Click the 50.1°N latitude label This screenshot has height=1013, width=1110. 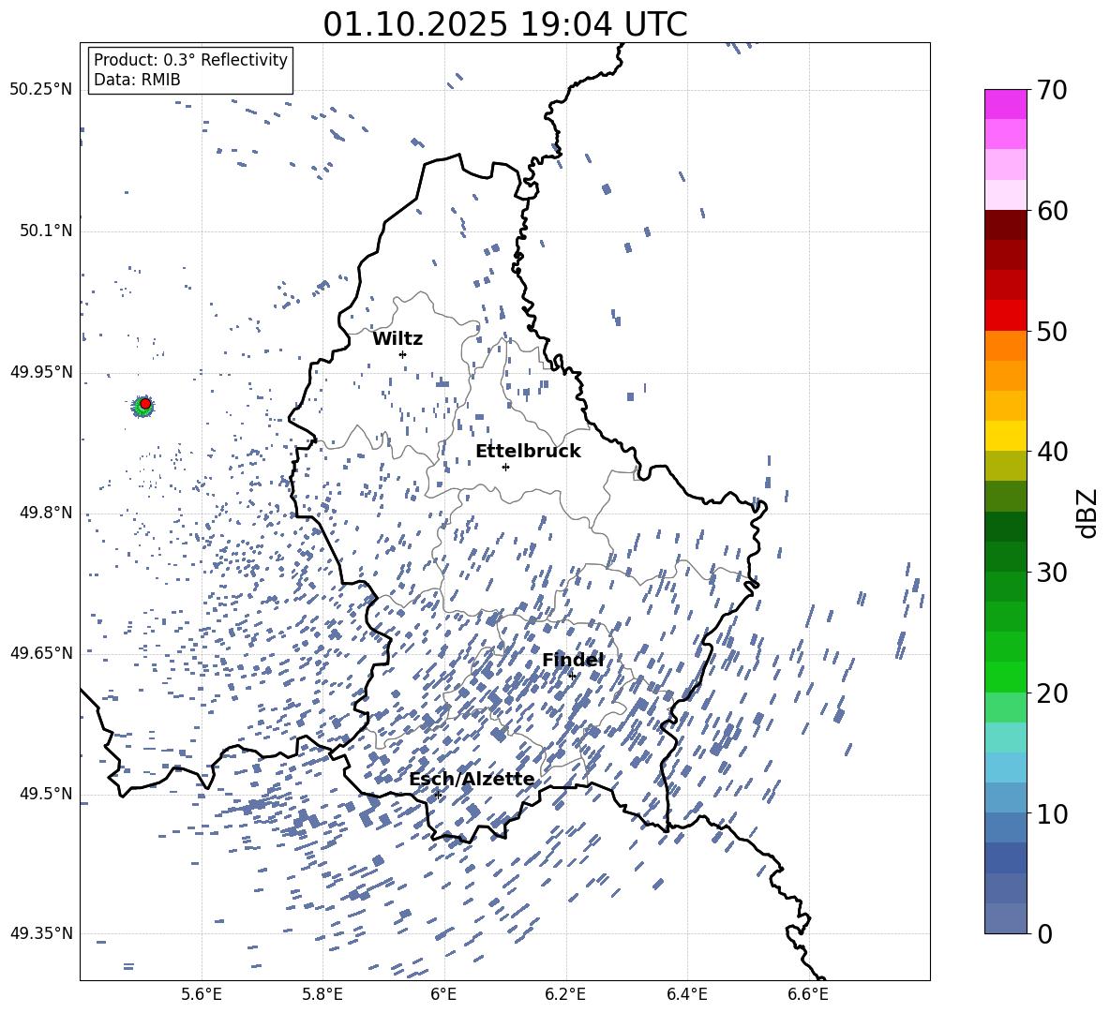pos(47,231)
